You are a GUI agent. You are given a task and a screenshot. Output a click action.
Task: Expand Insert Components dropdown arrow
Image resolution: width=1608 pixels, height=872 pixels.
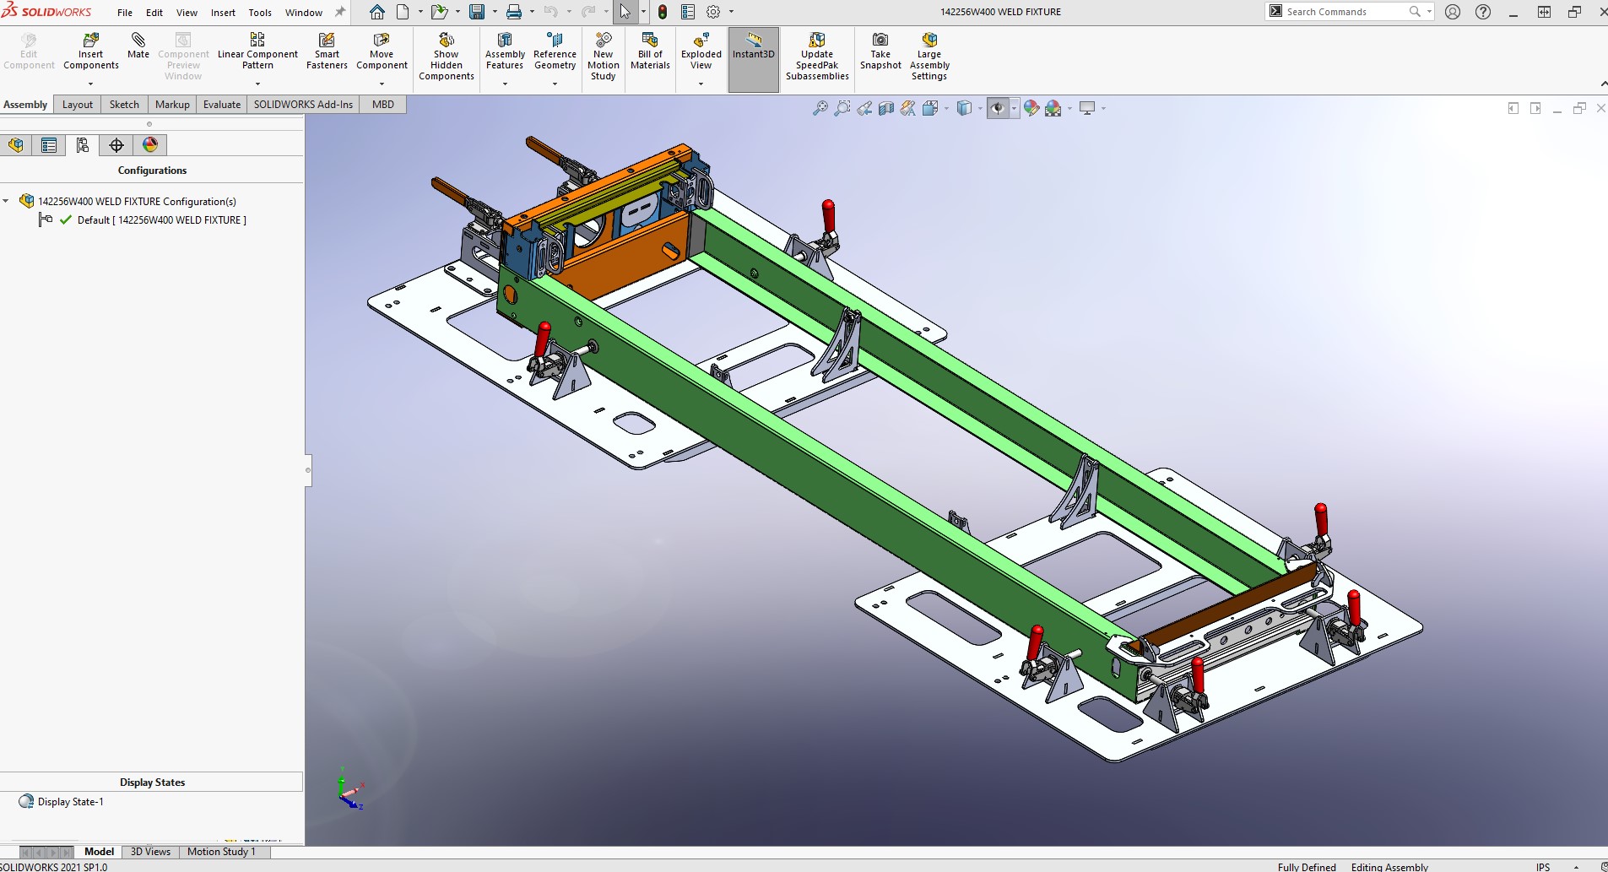(x=90, y=84)
